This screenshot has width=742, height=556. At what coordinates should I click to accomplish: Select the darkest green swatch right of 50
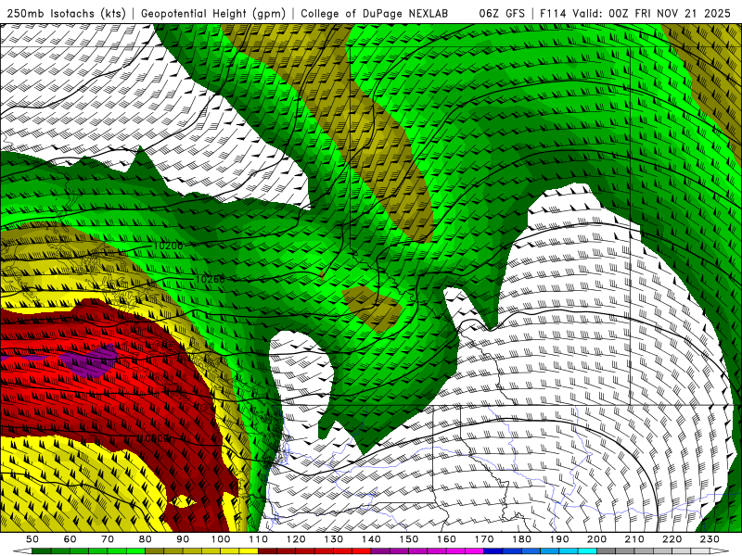42,551
